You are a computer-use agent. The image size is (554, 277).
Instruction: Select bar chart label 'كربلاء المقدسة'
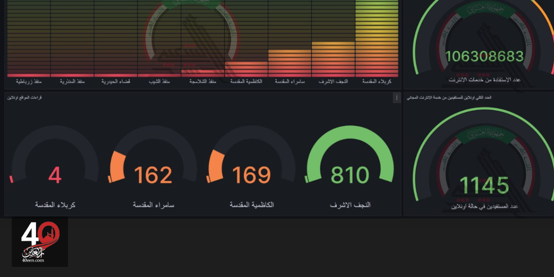377,82
